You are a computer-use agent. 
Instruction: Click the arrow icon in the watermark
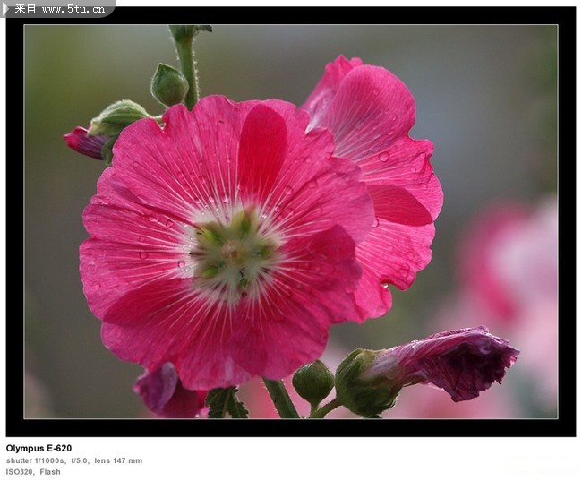6,9
